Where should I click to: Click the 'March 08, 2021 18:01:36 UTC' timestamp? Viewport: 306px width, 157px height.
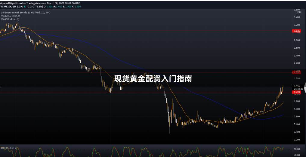(x=63, y=3)
